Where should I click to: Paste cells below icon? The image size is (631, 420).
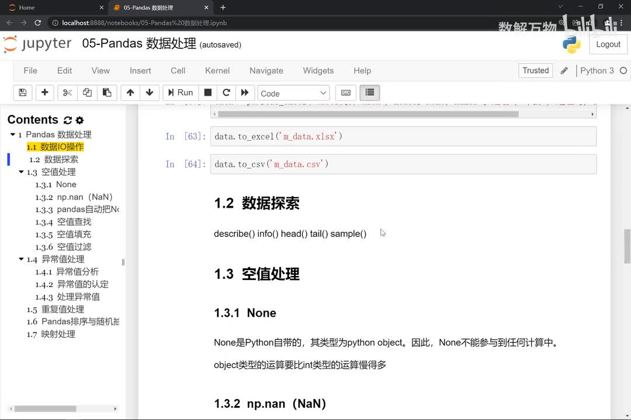pyautogui.click(x=107, y=93)
